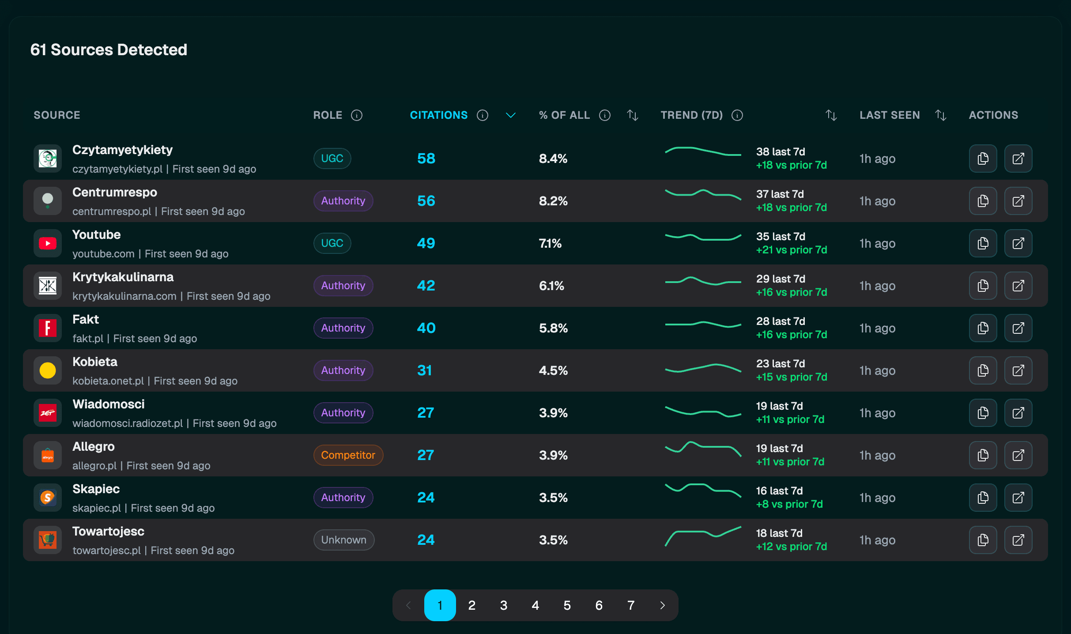
Task: Copy the Czytamyetykiety source details
Action: [983, 158]
